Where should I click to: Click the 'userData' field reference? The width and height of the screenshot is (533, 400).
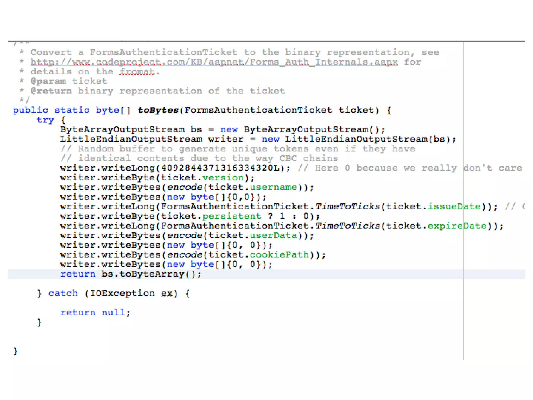273,235
